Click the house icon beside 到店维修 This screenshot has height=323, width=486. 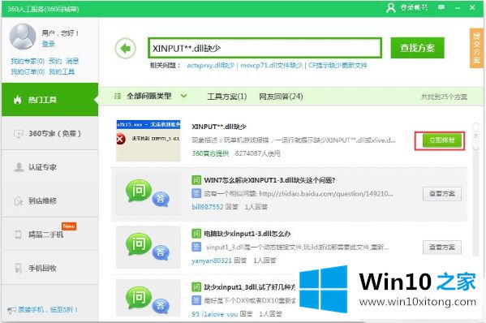pos(19,201)
